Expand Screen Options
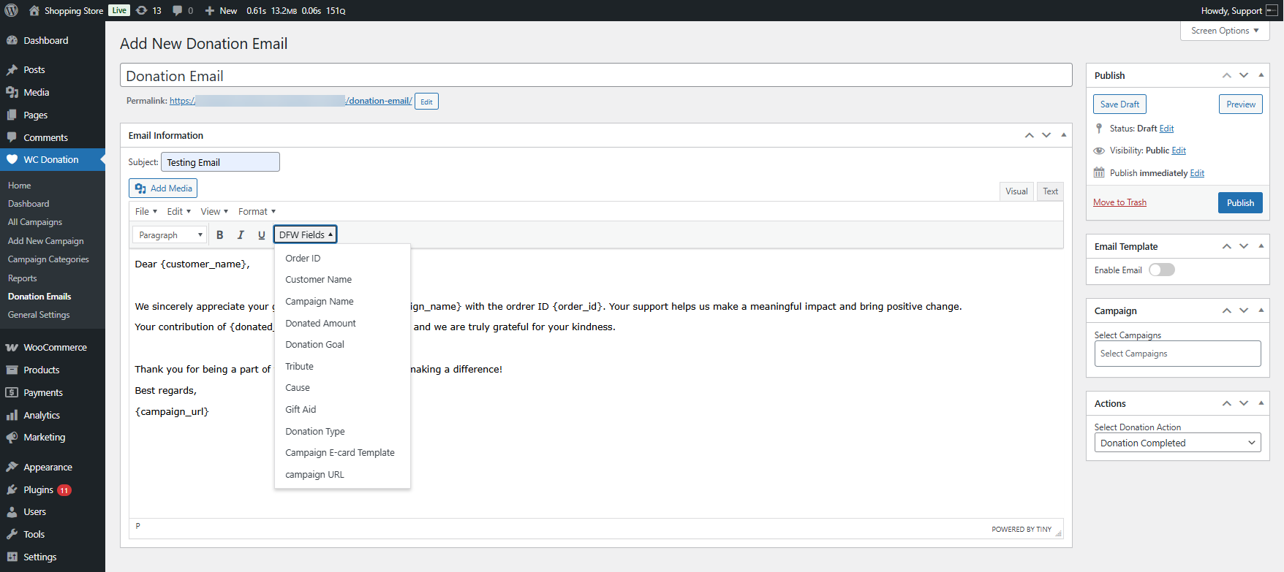This screenshot has width=1284, height=572. 1225,31
